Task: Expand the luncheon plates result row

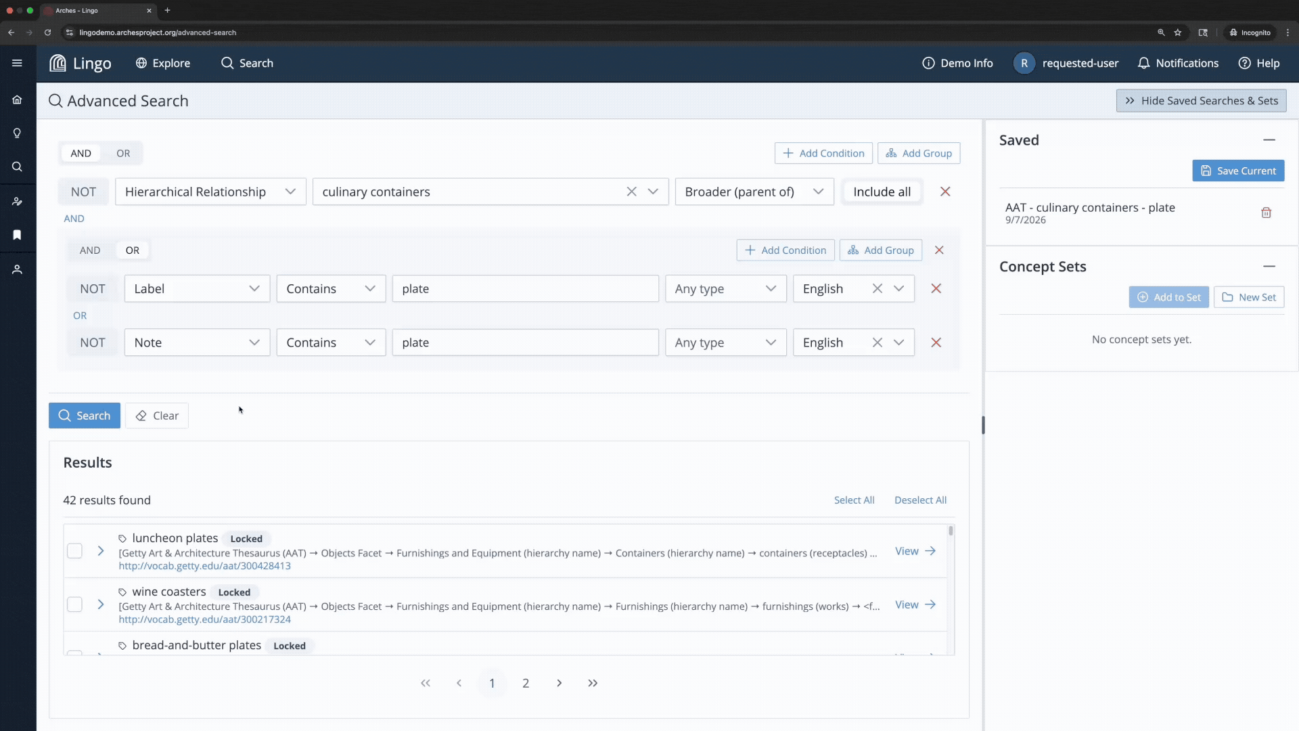Action: point(100,551)
